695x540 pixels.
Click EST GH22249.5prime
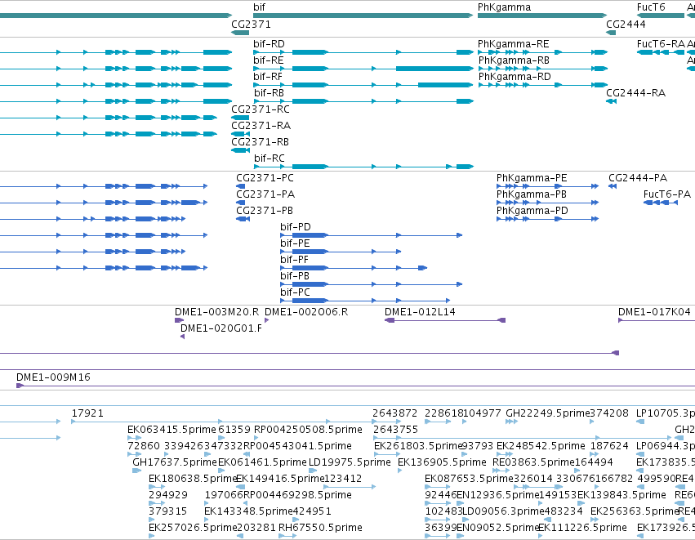click(x=511, y=422)
